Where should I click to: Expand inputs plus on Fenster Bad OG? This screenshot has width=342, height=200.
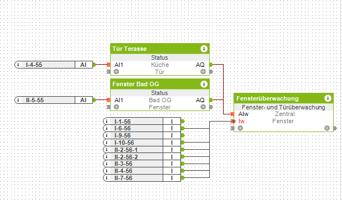(x=116, y=107)
